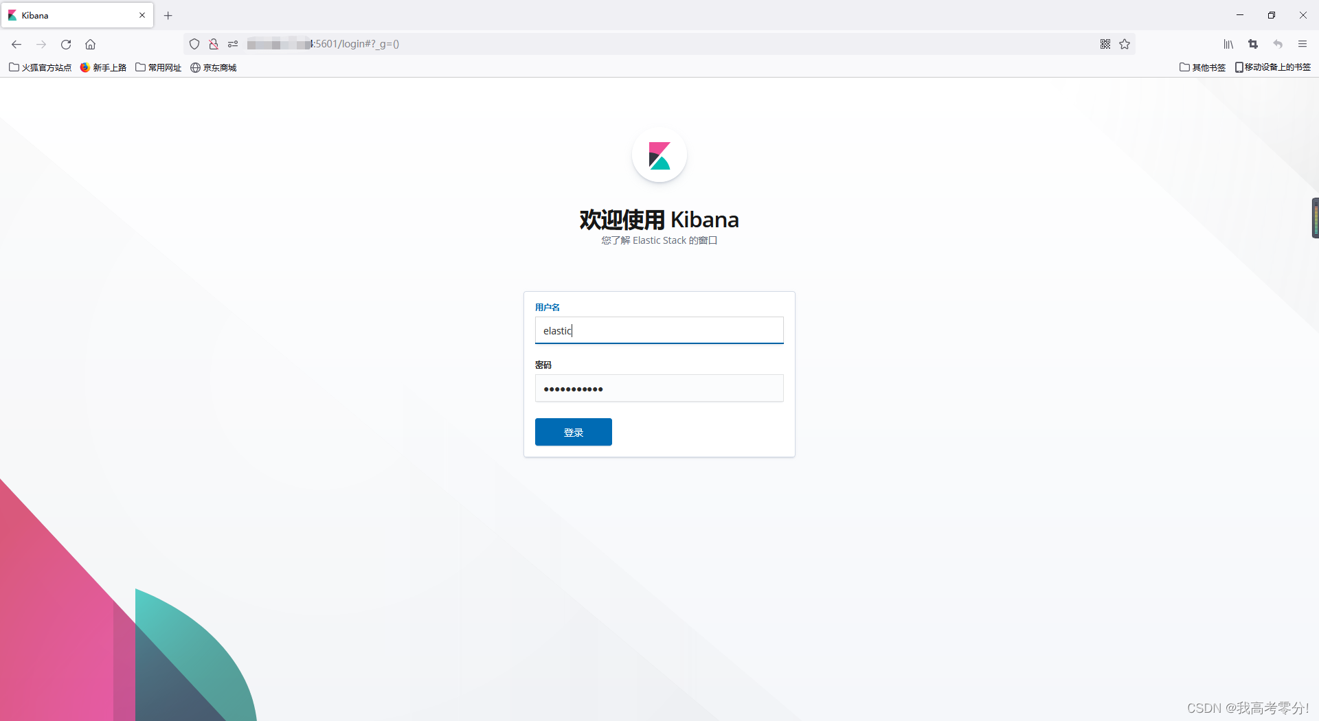Bookmark this page with the star icon
This screenshot has width=1319, height=721.
(x=1125, y=44)
